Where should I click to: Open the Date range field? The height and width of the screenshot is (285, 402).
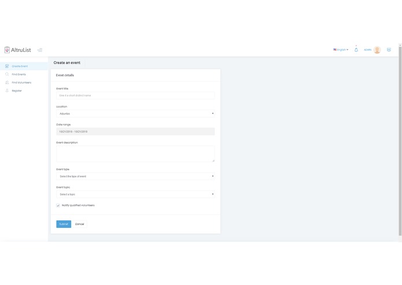[x=135, y=132]
